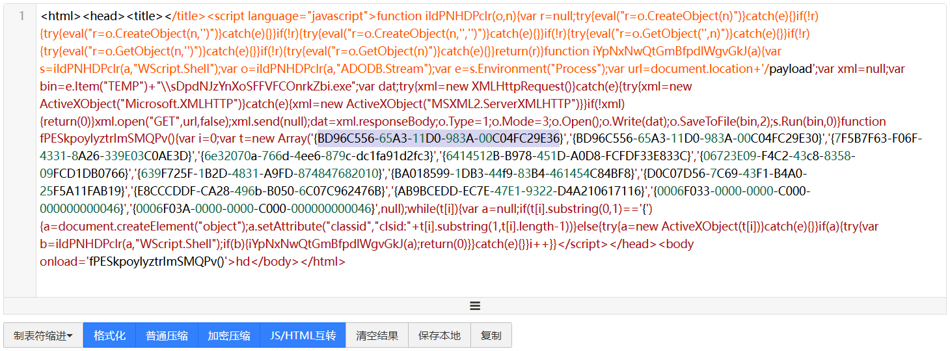Click the editor resize handle bars icon
The height and width of the screenshot is (351, 950).
(x=475, y=305)
